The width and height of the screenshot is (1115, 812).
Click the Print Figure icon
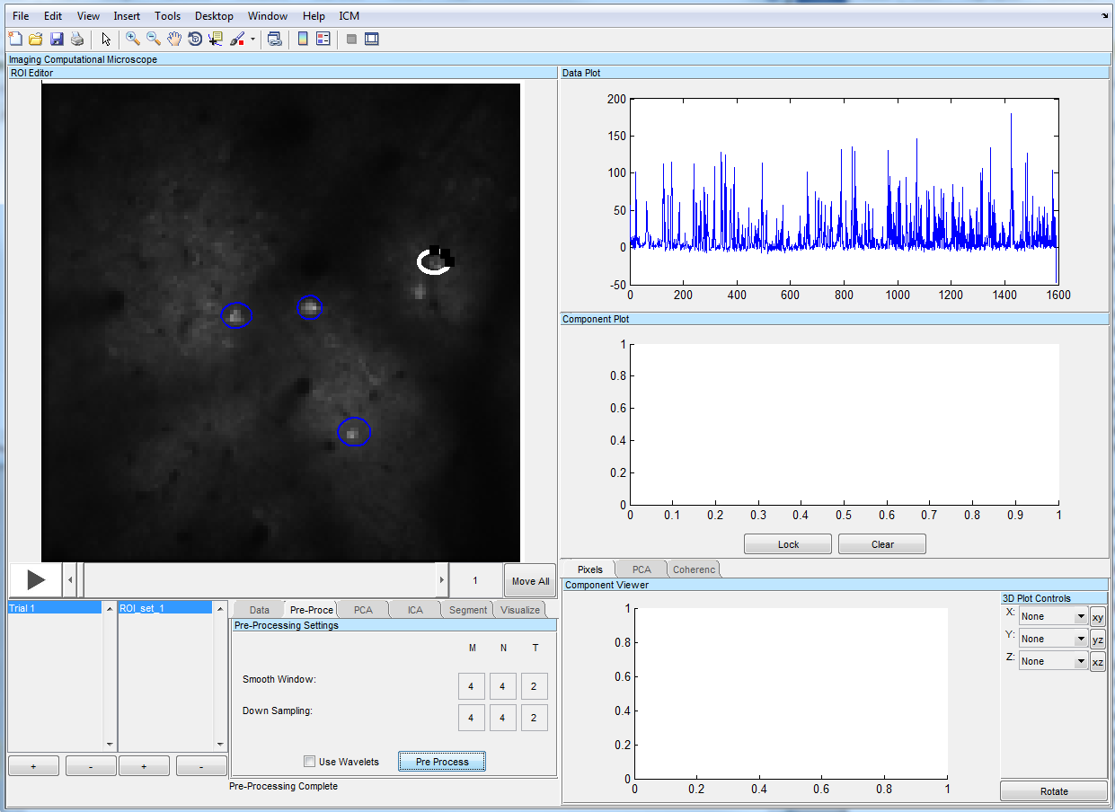point(77,39)
